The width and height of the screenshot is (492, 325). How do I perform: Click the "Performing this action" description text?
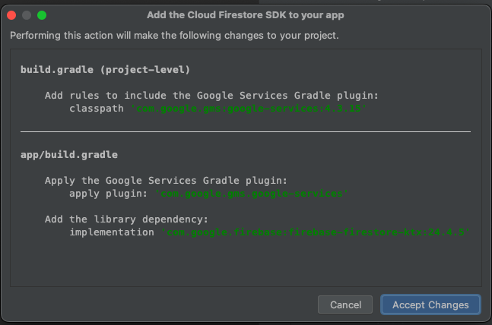[x=174, y=36]
